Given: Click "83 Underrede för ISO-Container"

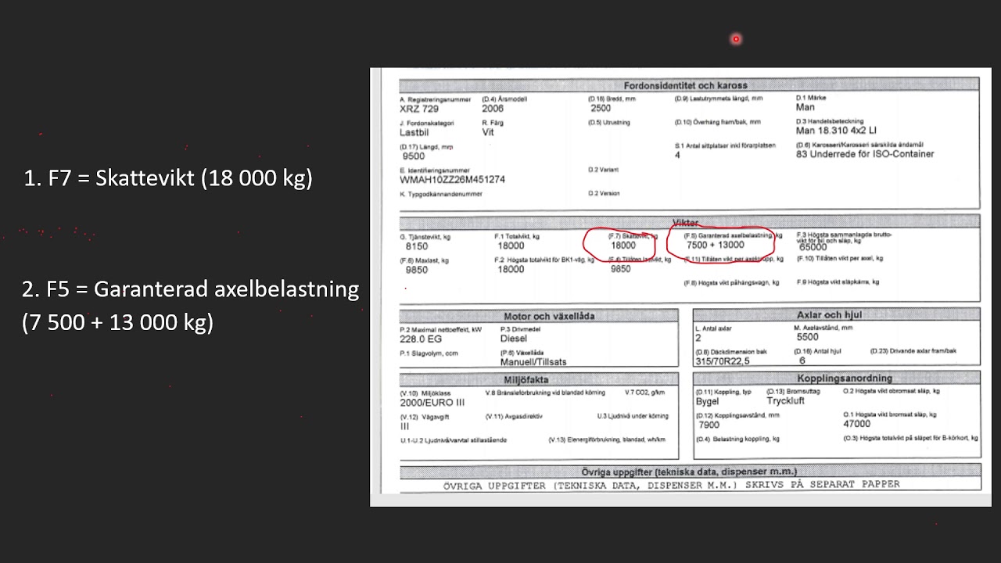Looking at the screenshot, I should point(865,154).
